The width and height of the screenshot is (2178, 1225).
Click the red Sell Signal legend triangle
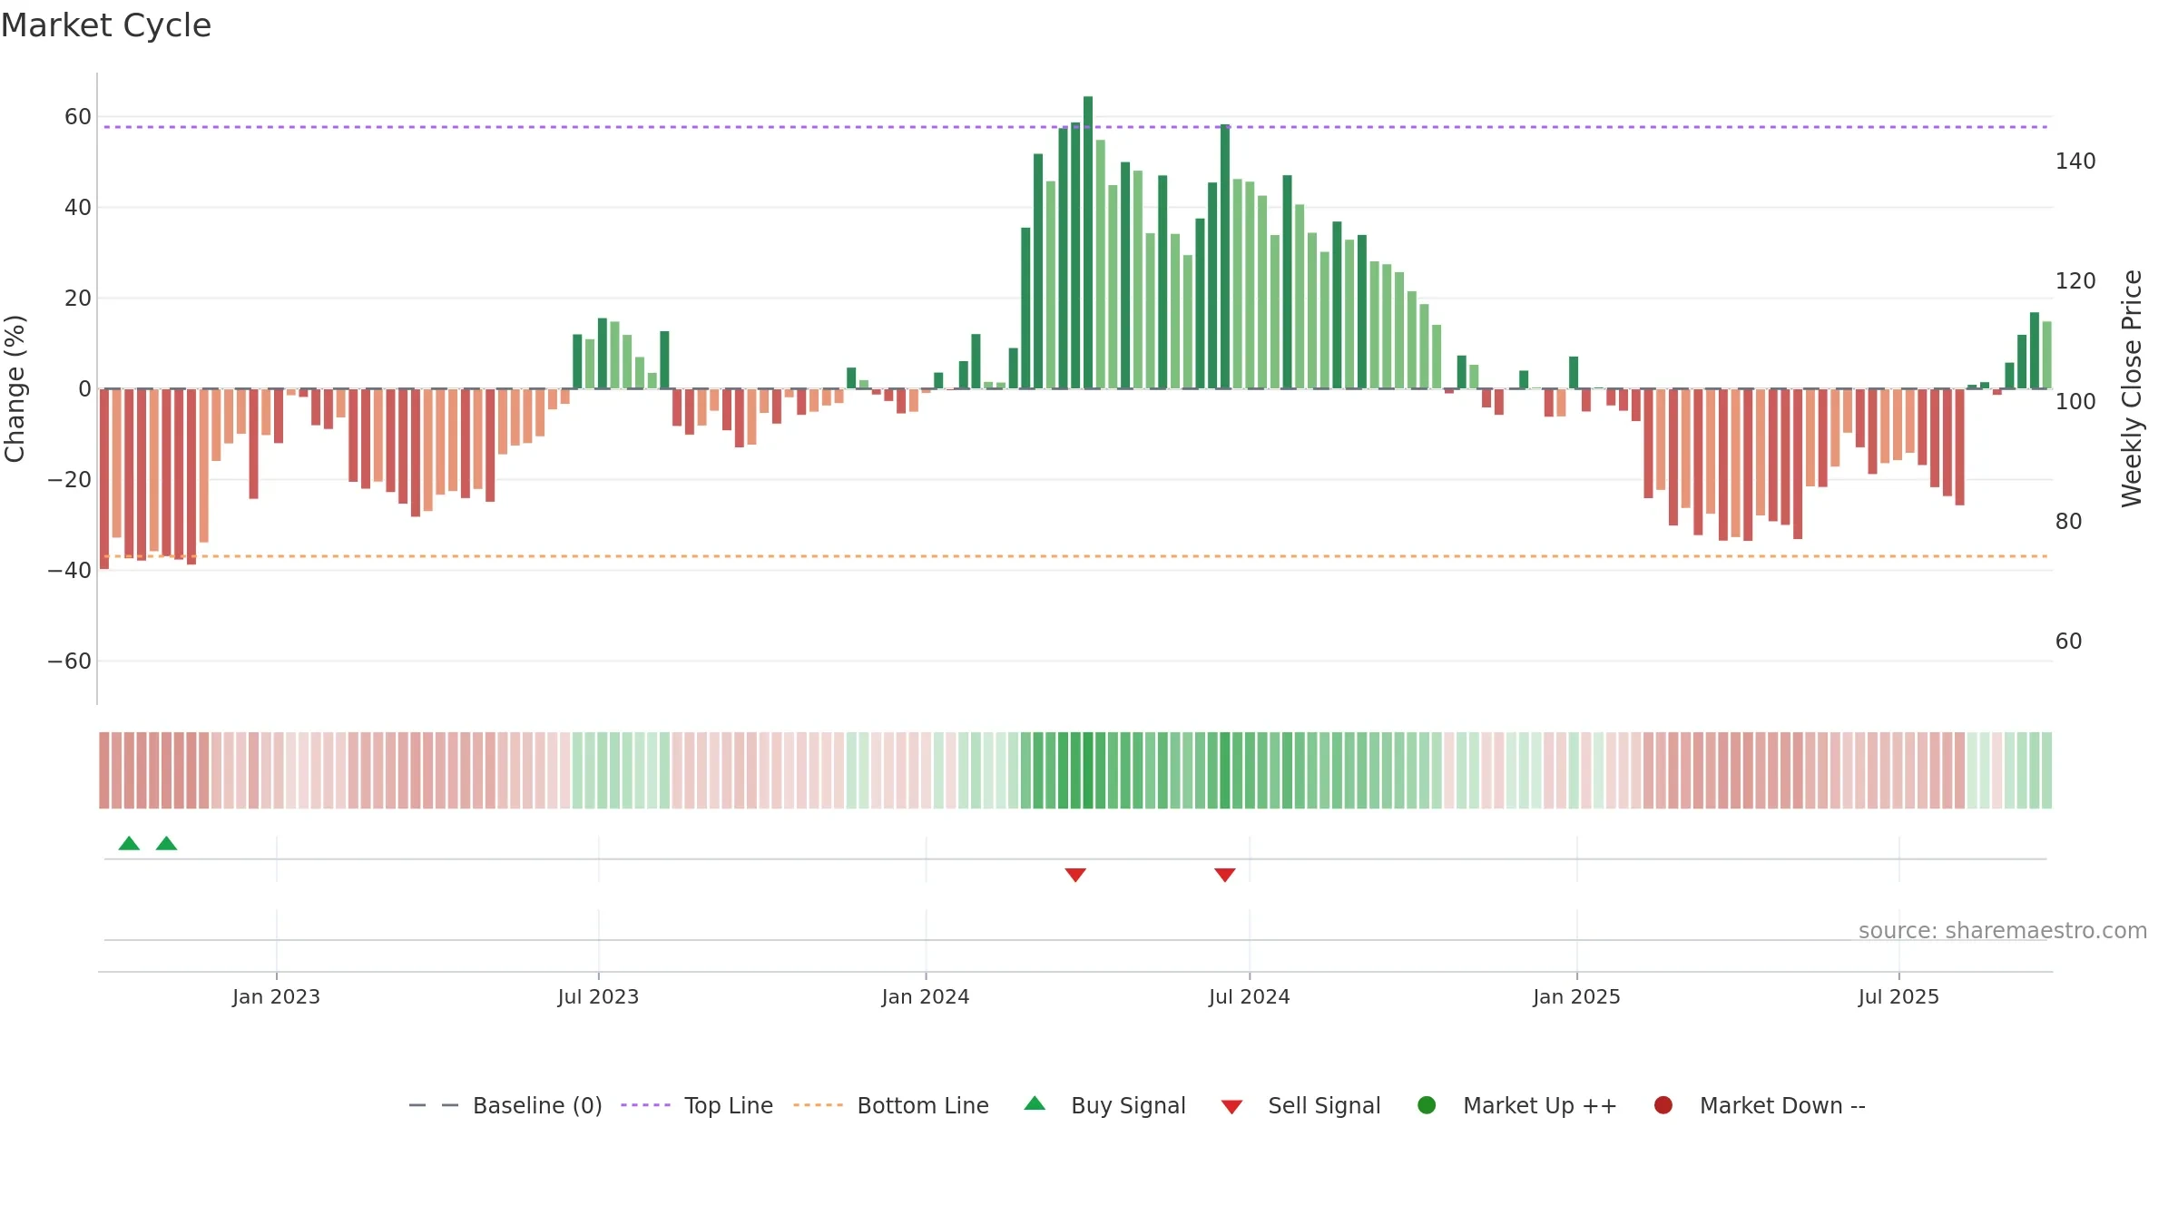(x=1231, y=1107)
